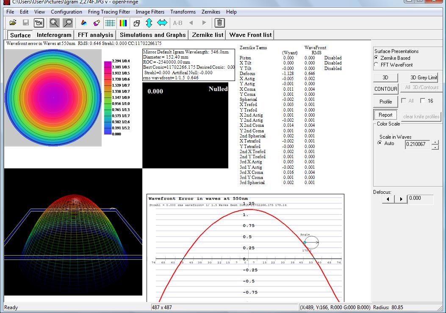The width and height of the screenshot is (446, 313).
Task: Open the Zernikes menu
Action: pos(211,12)
